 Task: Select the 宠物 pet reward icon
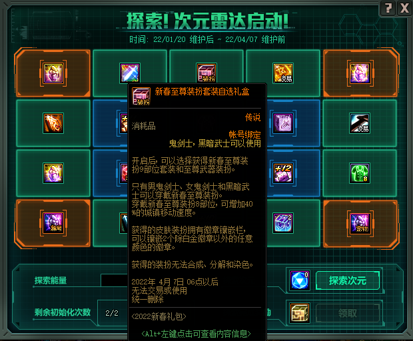pos(360,223)
